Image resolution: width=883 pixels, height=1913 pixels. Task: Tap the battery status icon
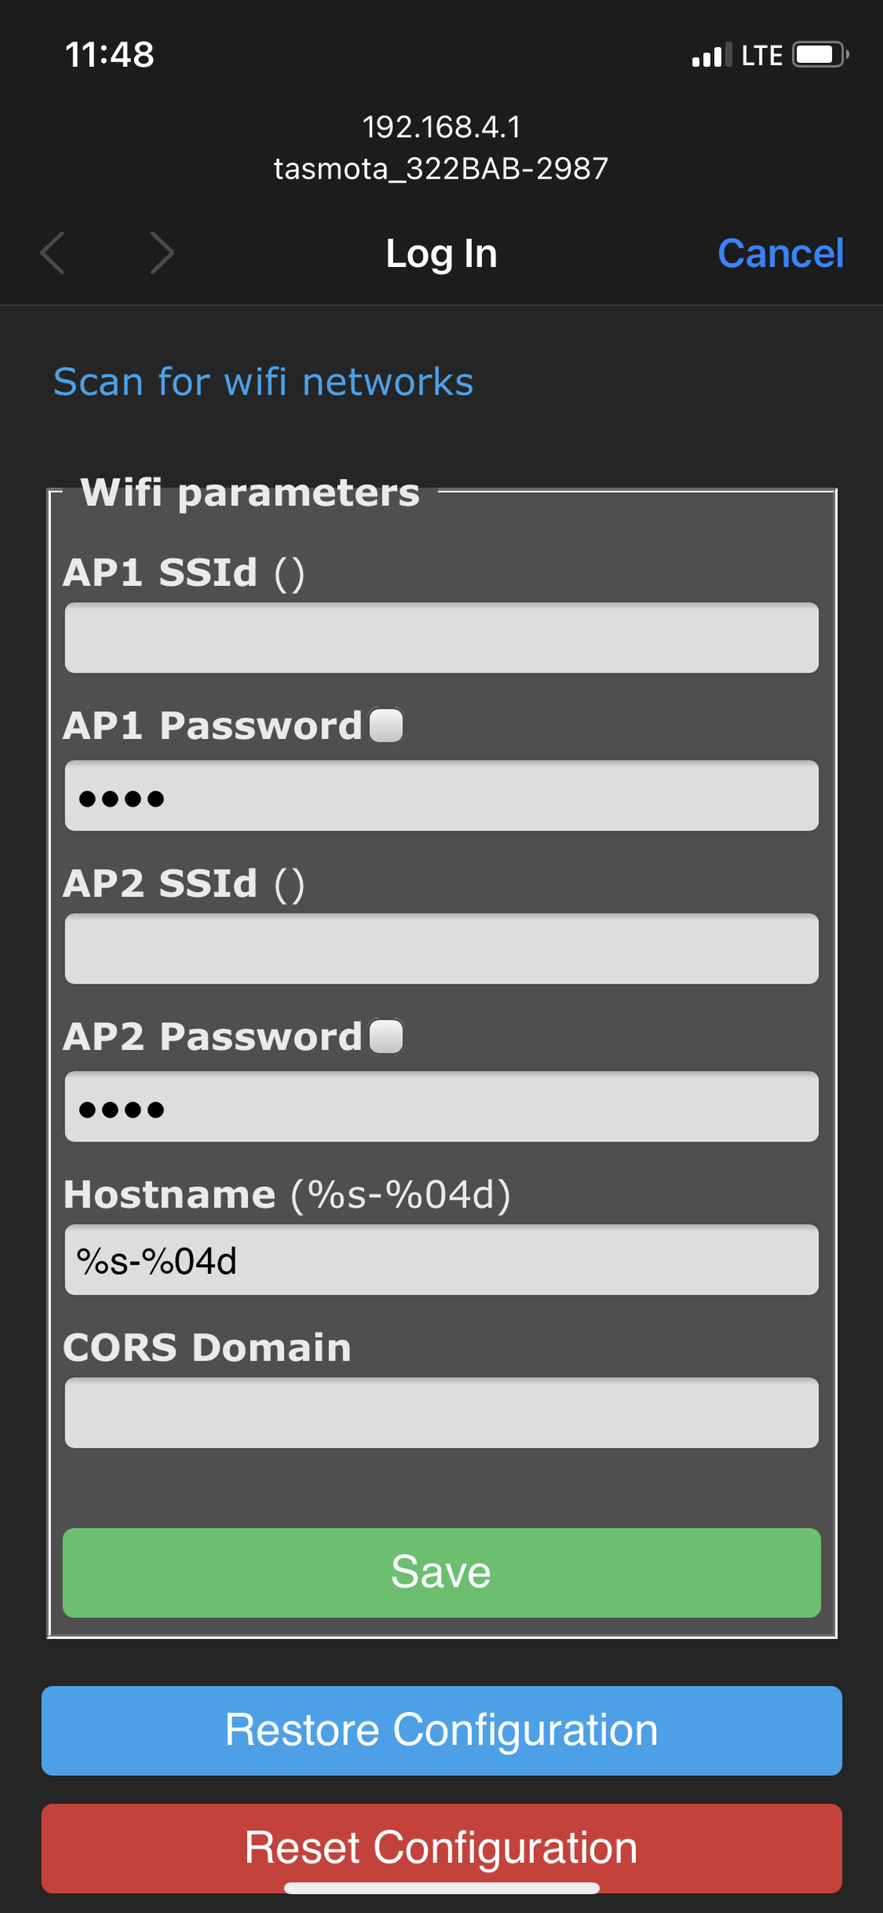(820, 55)
